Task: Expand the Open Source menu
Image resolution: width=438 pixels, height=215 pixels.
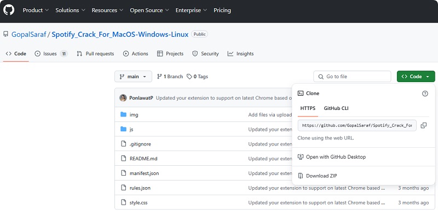Action: pos(149,10)
